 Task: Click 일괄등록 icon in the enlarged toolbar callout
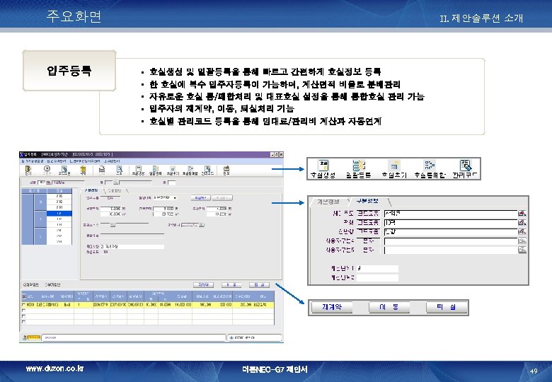coord(358,168)
